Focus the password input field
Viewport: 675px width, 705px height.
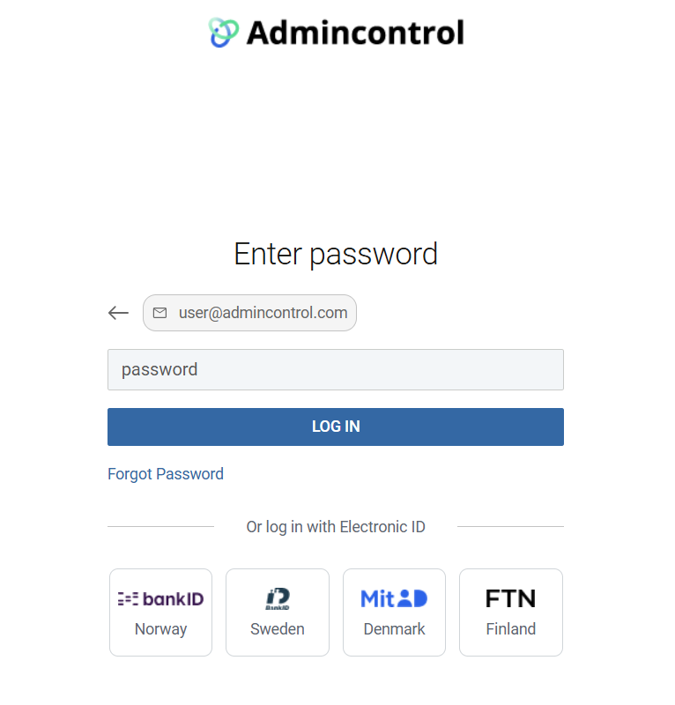coord(336,369)
